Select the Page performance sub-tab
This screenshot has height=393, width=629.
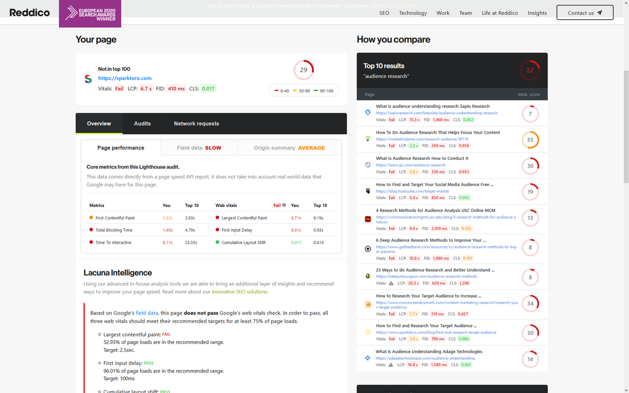pyautogui.click(x=121, y=148)
